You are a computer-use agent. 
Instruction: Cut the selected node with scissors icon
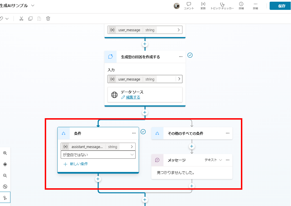pyautogui.click(x=21, y=18)
